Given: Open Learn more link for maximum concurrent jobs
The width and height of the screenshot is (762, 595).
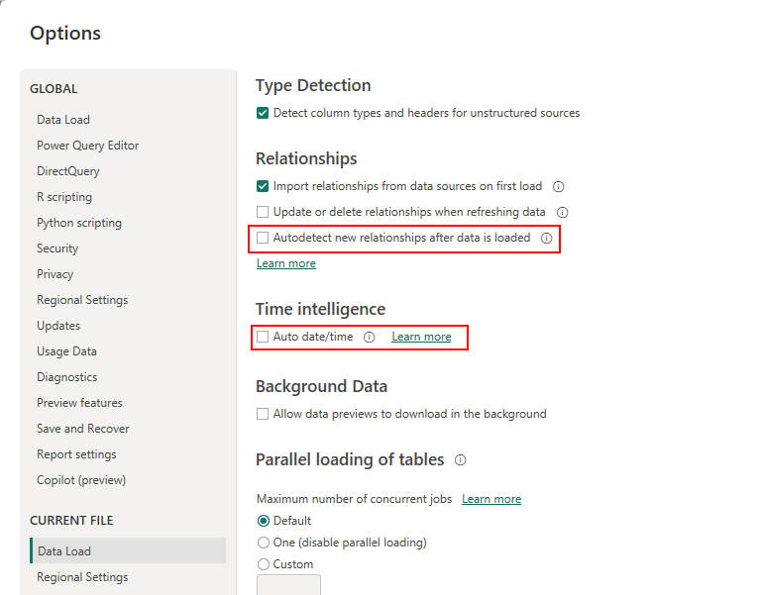Looking at the screenshot, I should click(x=491, y=499).
